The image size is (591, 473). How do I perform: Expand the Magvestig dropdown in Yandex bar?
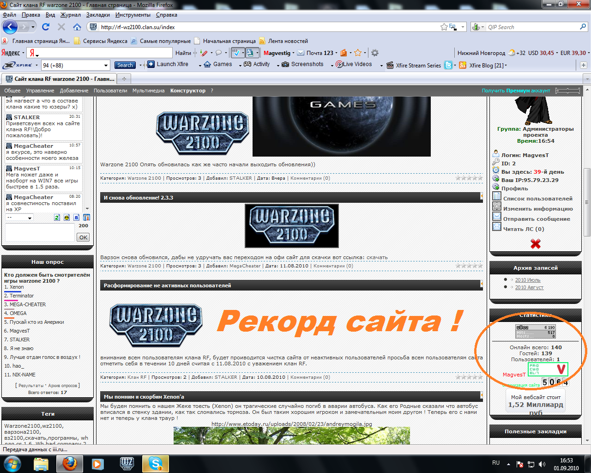click(293, 53)
